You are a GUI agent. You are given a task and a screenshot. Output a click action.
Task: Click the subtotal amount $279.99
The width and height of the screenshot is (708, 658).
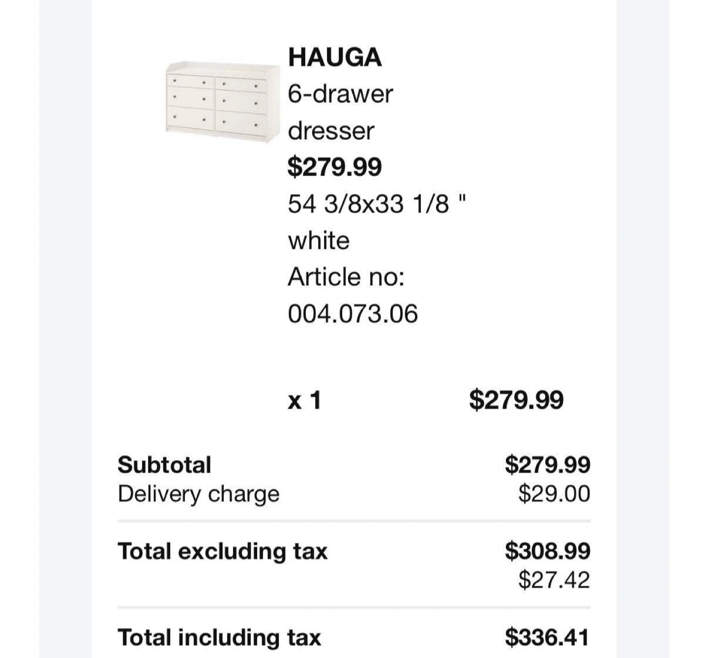(x=547, y=465)
